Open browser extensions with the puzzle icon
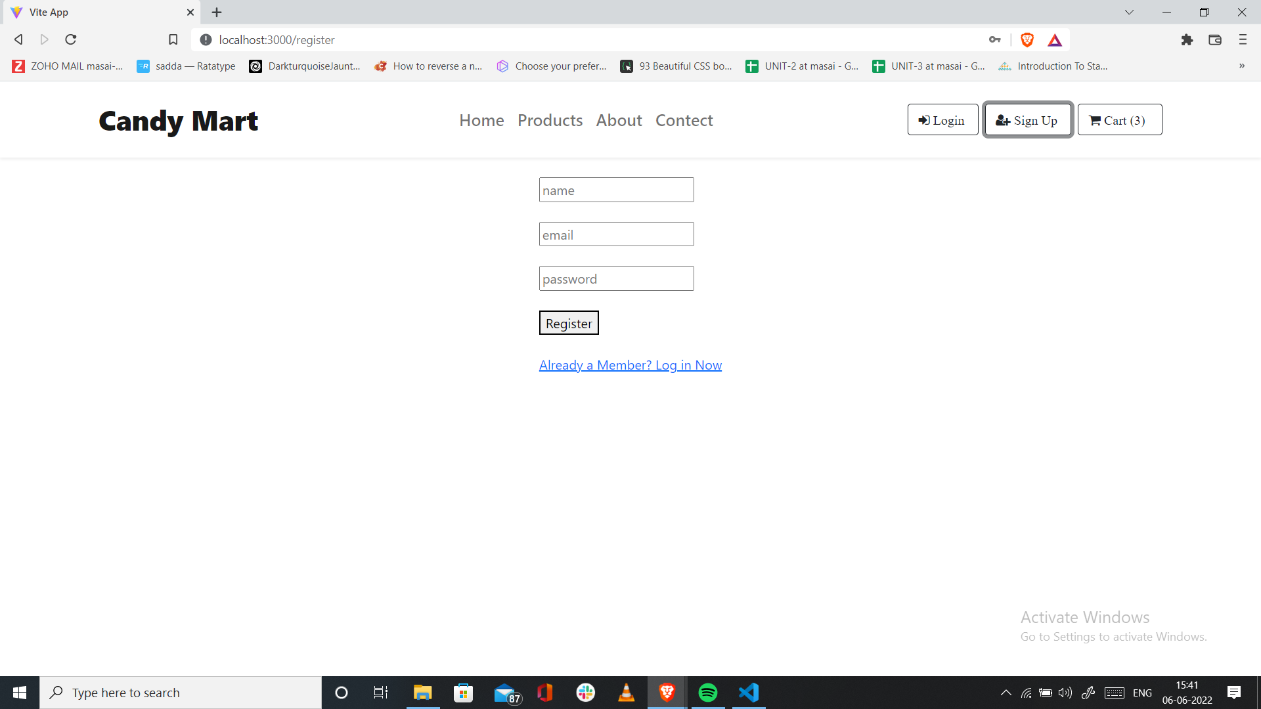1261x709 pixels. tap(1187, 39)
